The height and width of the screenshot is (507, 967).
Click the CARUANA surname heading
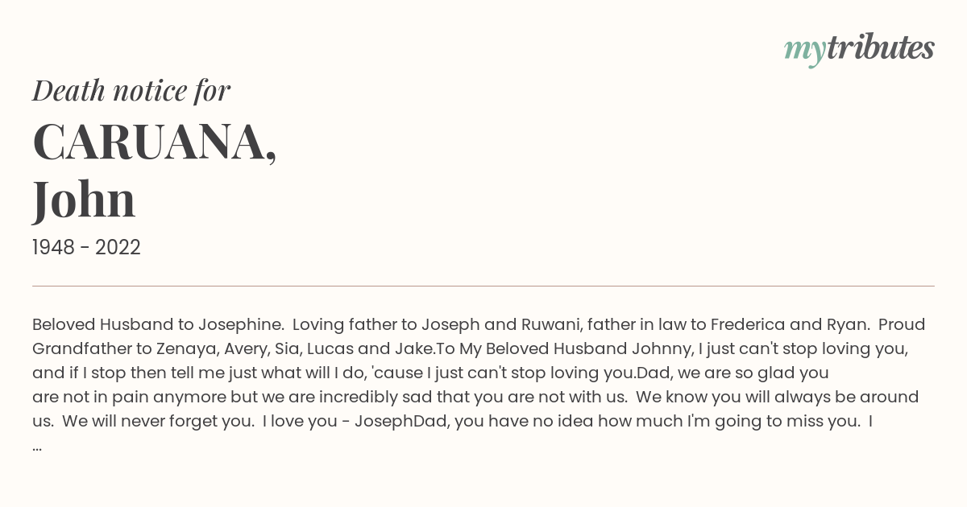click(x=155, y=143)
